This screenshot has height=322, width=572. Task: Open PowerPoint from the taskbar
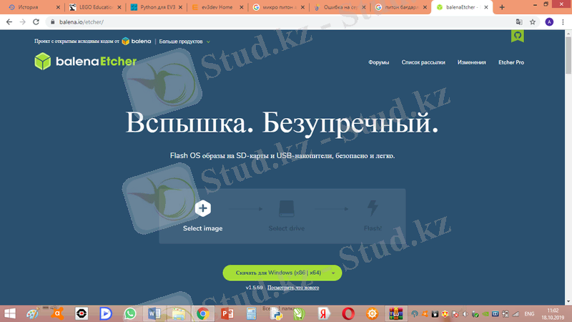[227, 313]
